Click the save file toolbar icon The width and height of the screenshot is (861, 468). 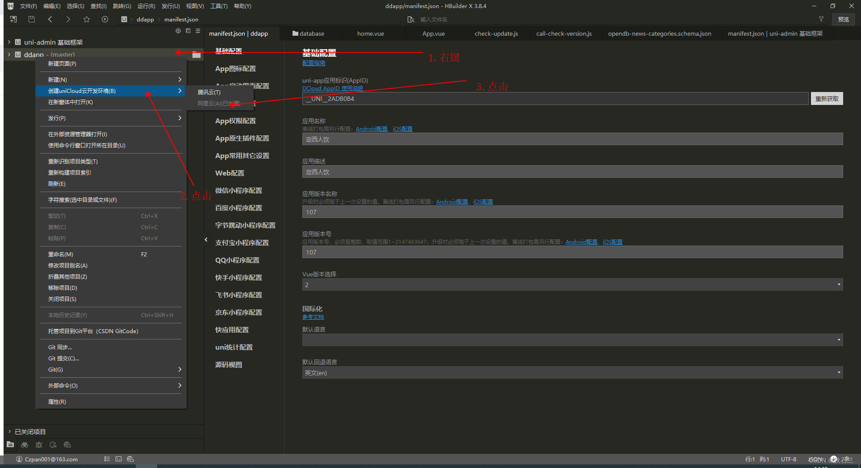coord(31,19)
